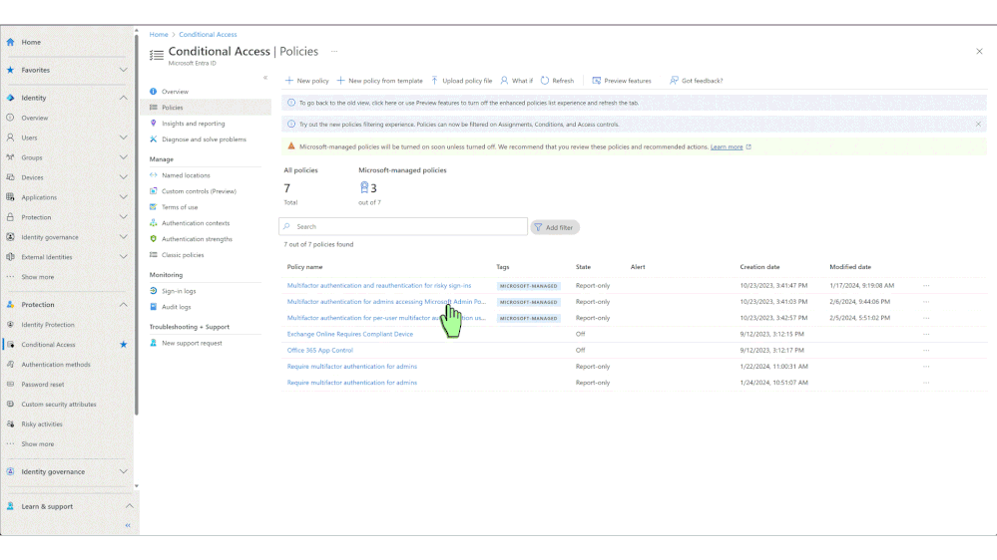Expand the Users section
Image resolution: width=997 pixels, height=560 pixels.
[124, 138]
